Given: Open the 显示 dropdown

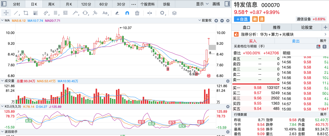Looking at the screenshot, I should (203, 4).
